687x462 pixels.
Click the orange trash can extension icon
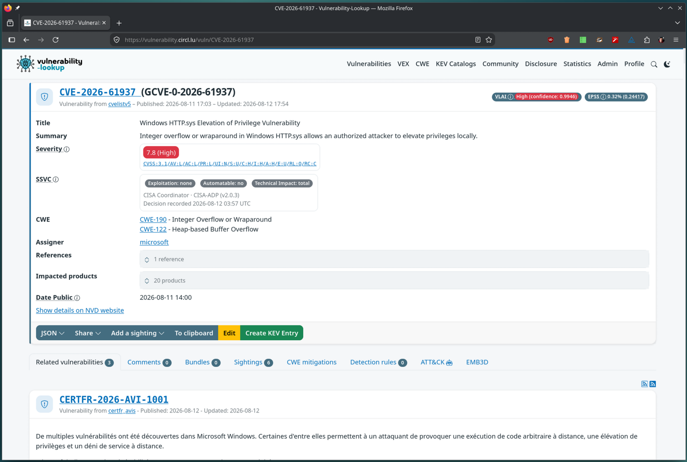coord(567,40)
